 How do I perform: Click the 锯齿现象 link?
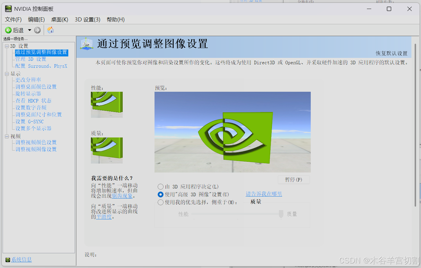[x=122, y=196]
